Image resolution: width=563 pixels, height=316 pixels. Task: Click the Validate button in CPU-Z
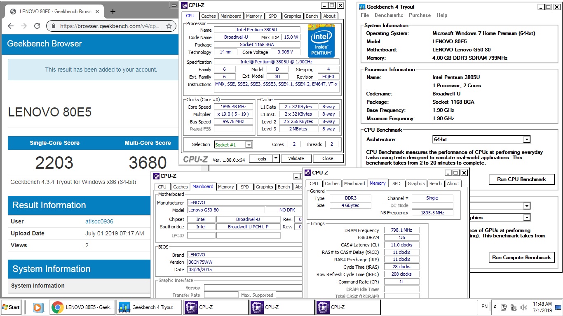pos(296,158)
